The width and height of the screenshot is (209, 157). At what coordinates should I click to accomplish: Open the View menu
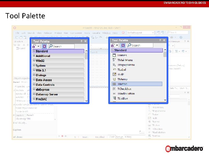(39, 33)
